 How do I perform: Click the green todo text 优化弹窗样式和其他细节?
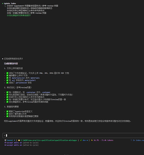coord(20,15)
